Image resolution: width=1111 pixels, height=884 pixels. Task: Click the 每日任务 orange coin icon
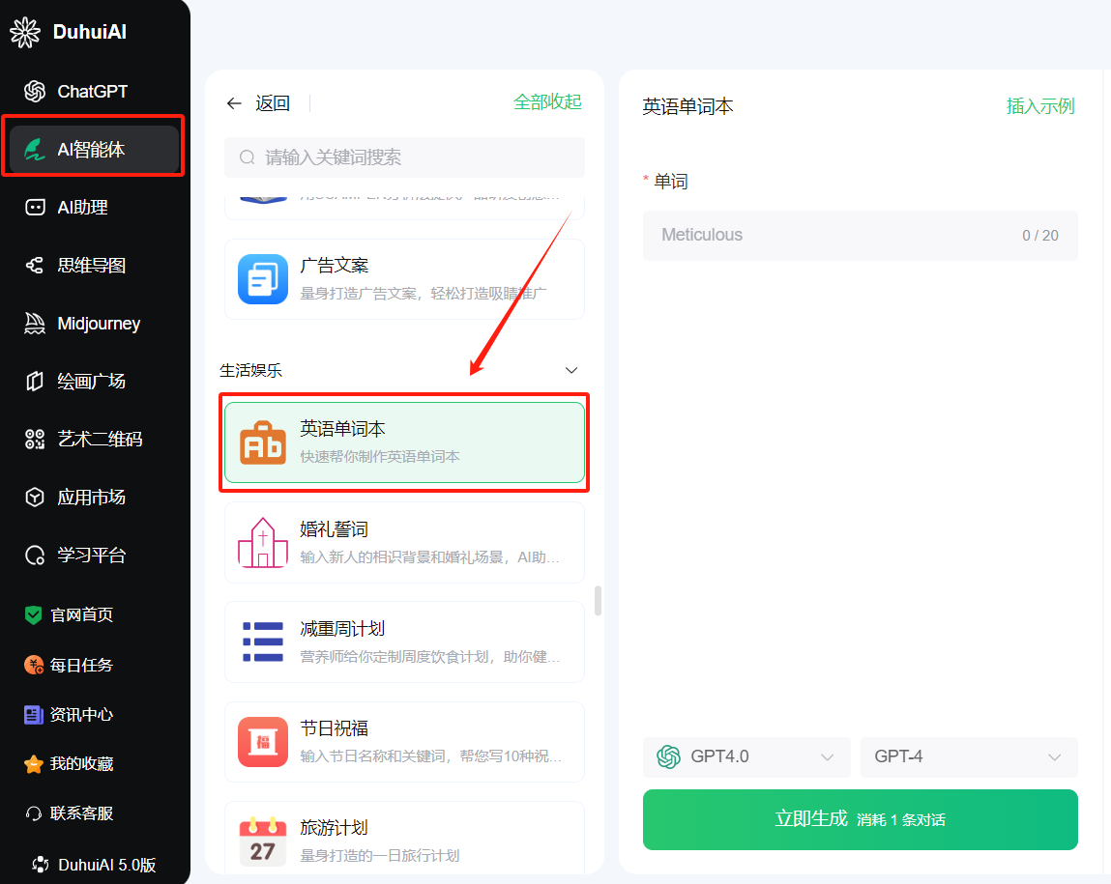coord(33,666)
